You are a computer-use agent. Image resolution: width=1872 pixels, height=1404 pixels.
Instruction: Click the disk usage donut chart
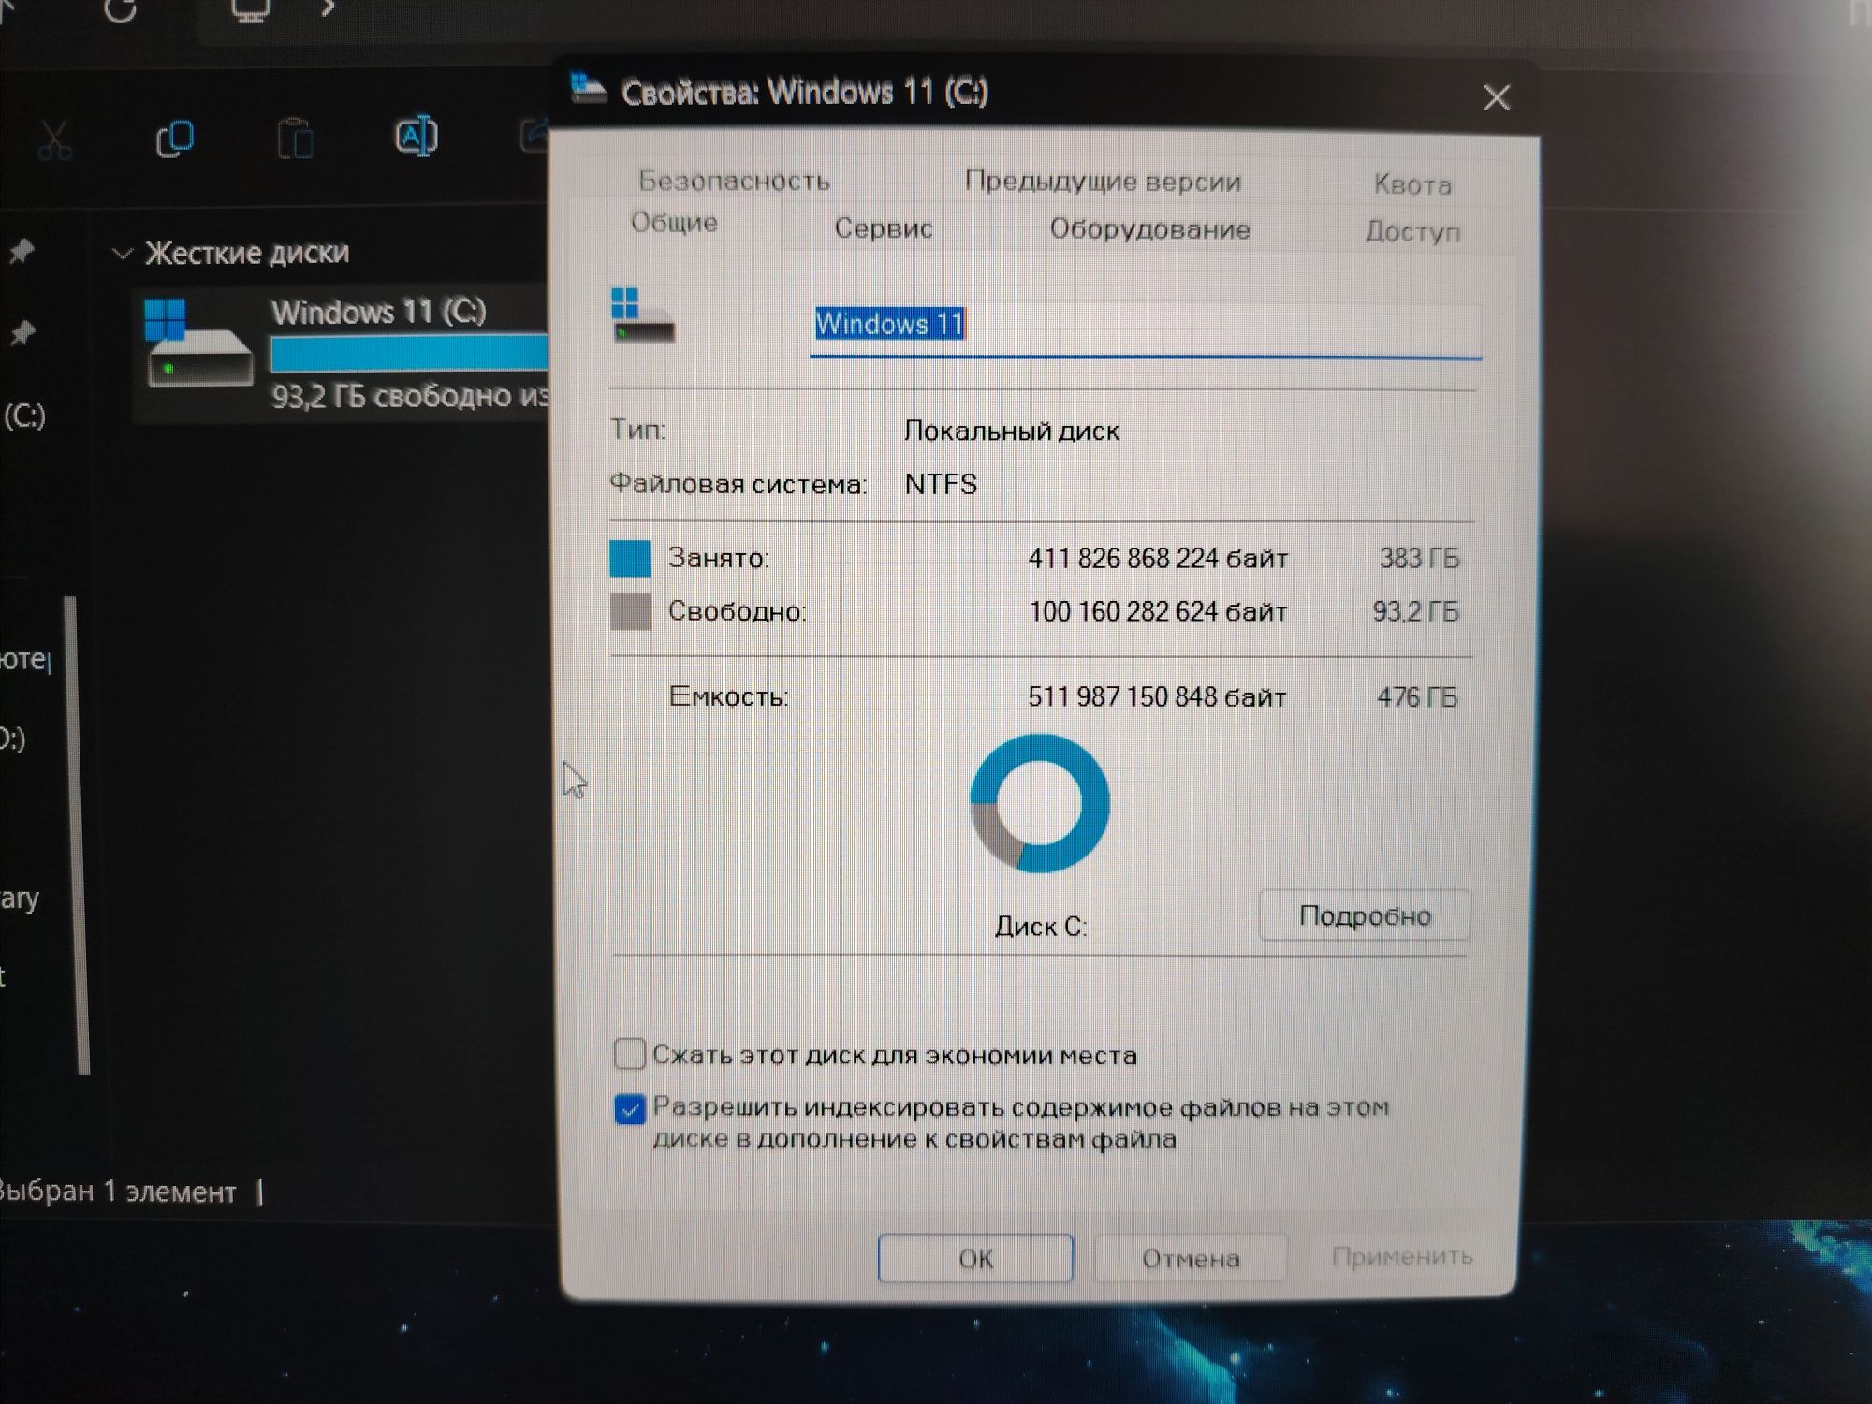point(1039,803)
